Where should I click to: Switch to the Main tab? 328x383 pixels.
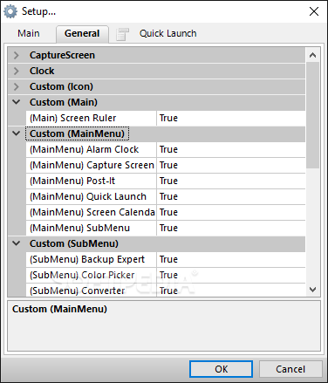click(x=29, y=33)
